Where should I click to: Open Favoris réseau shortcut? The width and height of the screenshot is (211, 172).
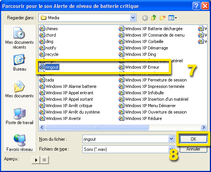click(20, 143)
